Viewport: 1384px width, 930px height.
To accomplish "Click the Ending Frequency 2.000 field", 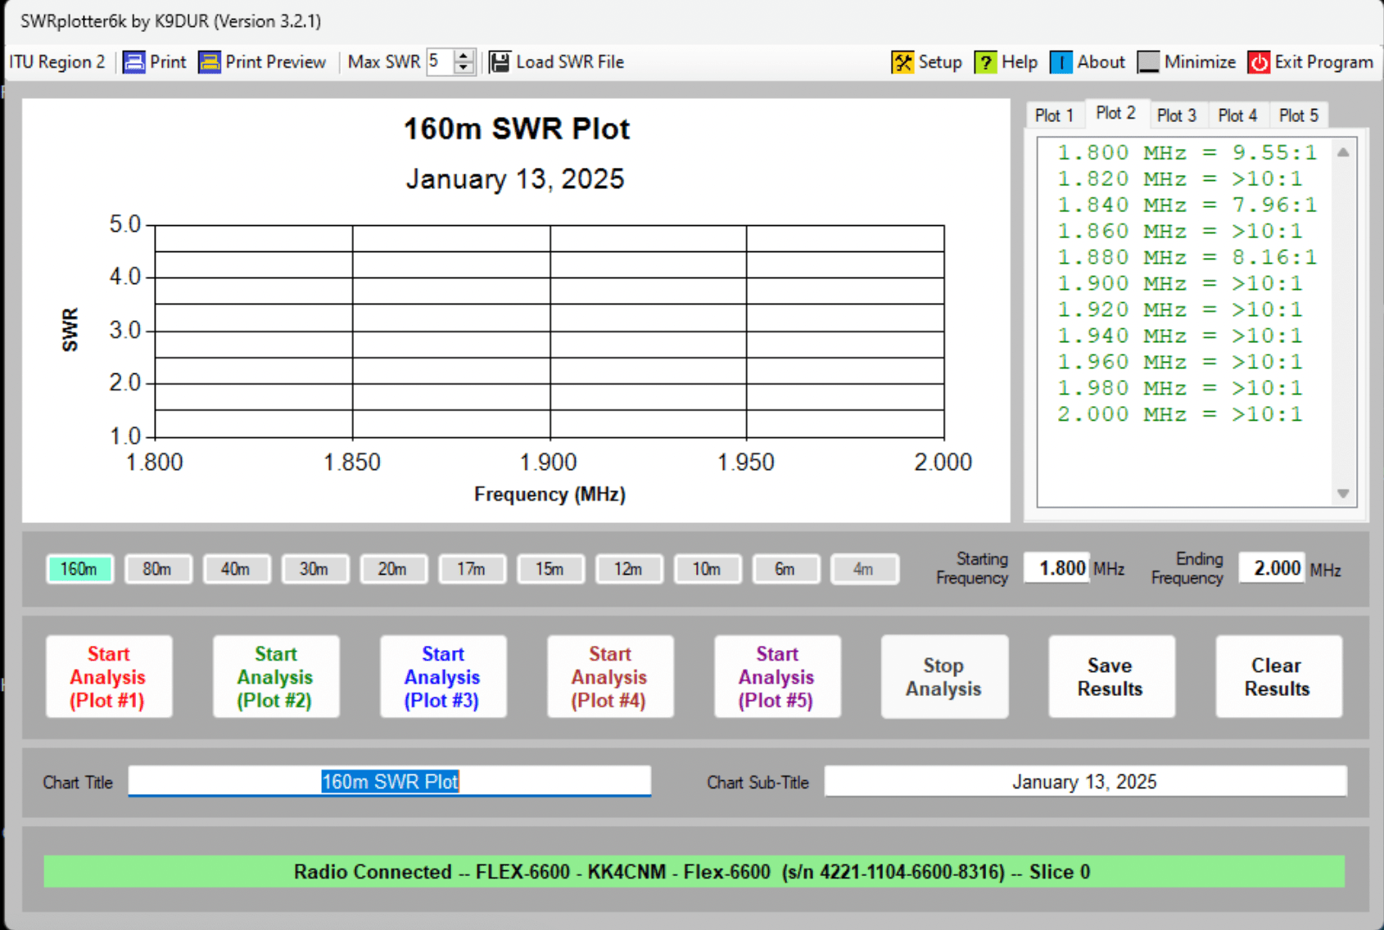I will [1272, 568].
